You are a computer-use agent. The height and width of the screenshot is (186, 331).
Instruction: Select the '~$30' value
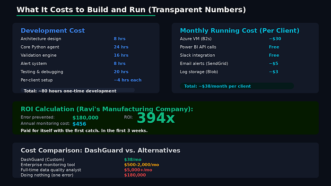275,39
